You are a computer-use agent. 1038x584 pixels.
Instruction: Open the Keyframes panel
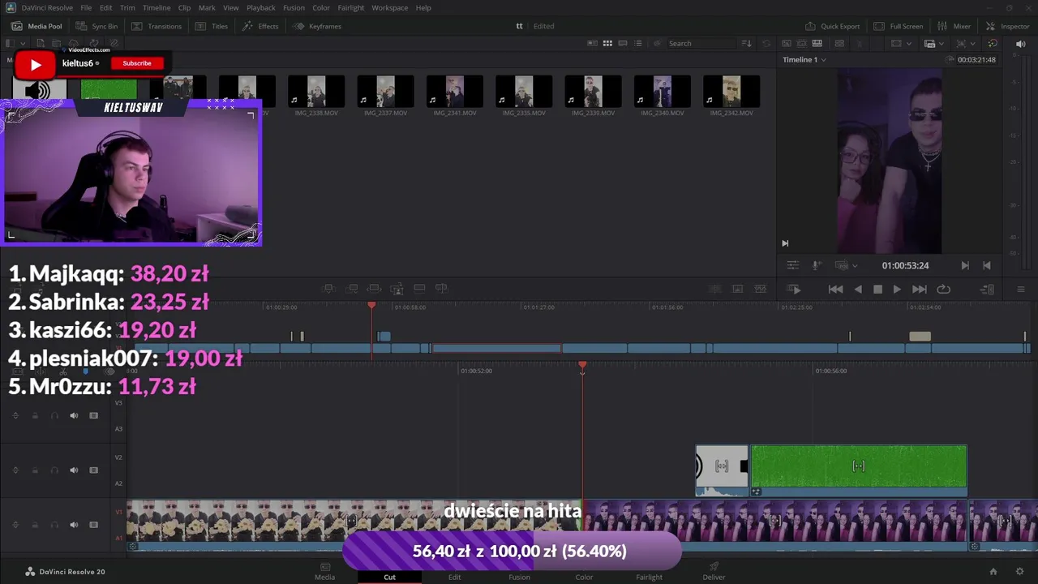(317, 26)
